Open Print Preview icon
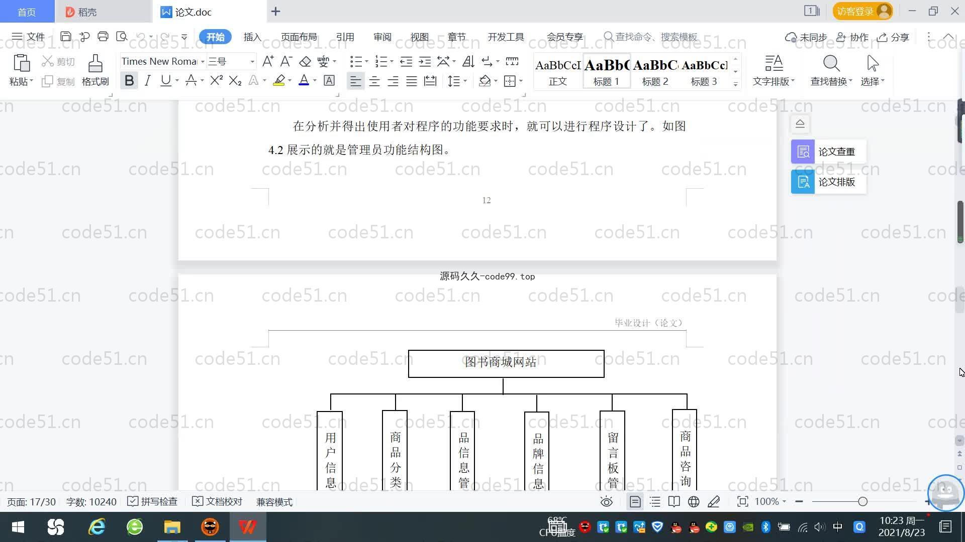The width and height of the screenshot is (965, 542). (122, 37)
